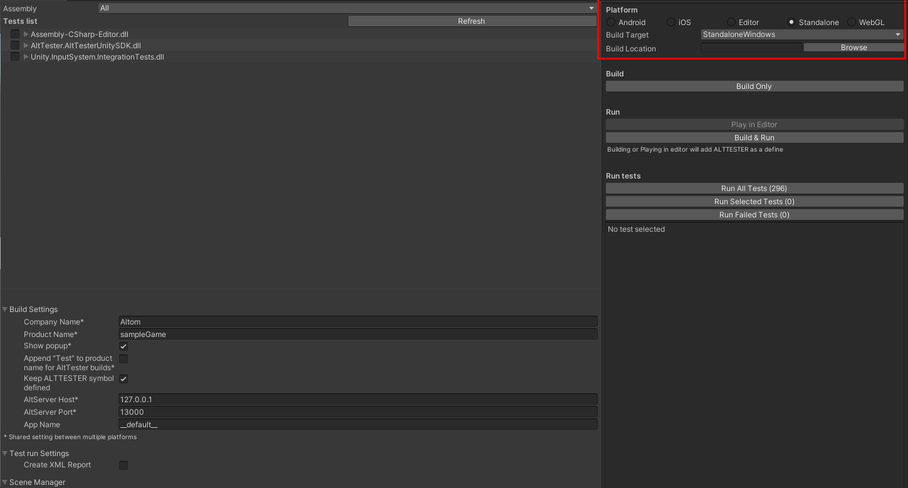Expand the Scene Manager section
This screenshot has width=908, height=488.
pyautogui.click(x=5, y=482)
